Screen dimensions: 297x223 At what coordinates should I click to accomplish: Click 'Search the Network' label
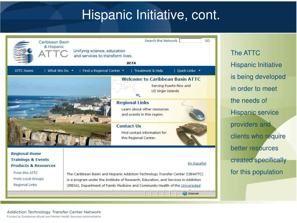161,41
